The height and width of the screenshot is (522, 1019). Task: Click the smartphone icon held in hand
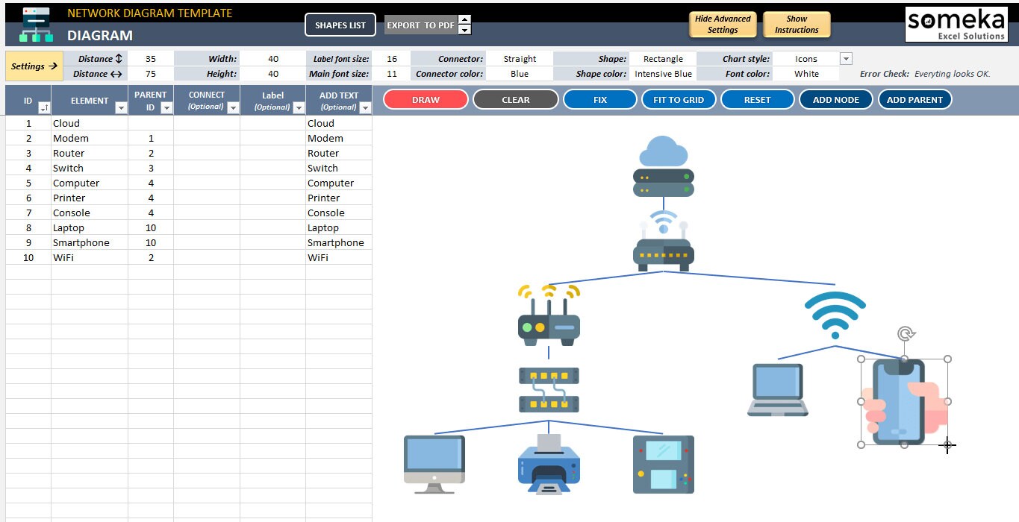coord(904,402)
